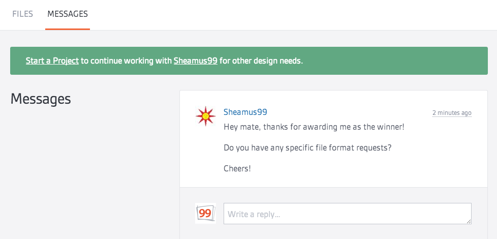The height and width of the screenshot is (239, 497).
Task: Switch to the FILES tab
Action: click(22, 14)
